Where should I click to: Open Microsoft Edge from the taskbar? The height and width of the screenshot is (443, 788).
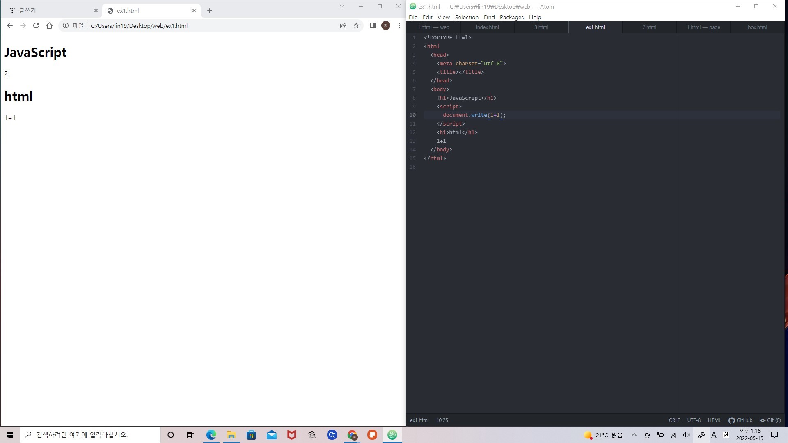click(x=211, y=435)
